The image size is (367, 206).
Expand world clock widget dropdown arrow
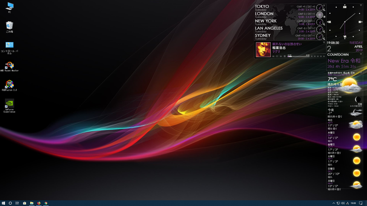[323, 5]
